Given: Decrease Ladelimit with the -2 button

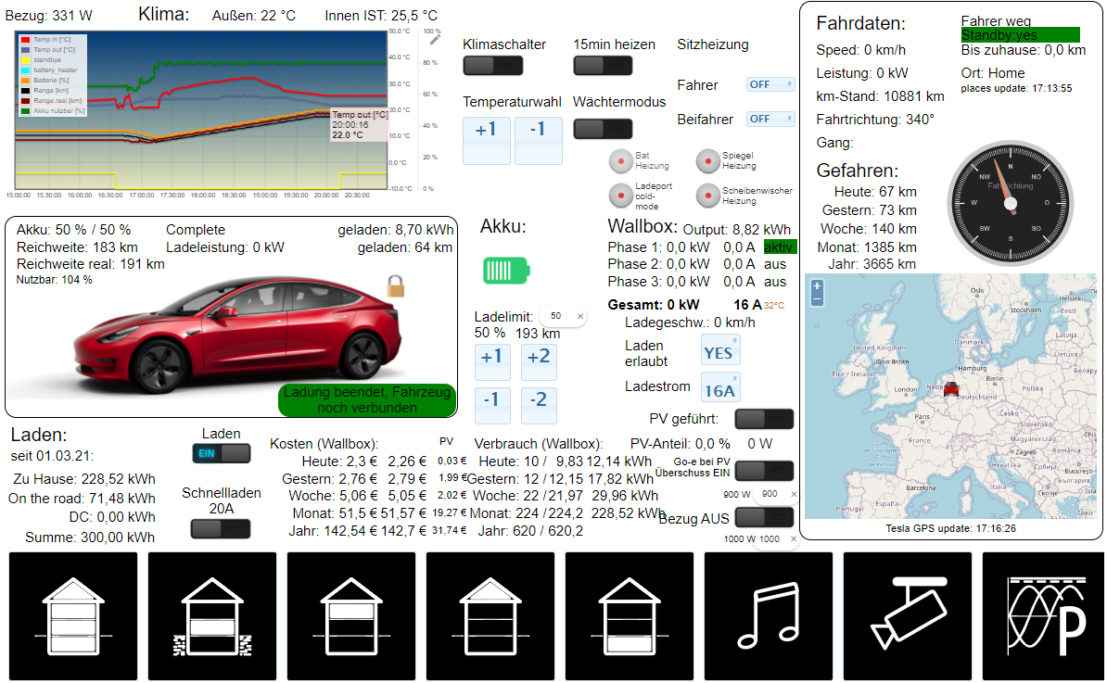Looking at the screenshot, I should (539, 405).
